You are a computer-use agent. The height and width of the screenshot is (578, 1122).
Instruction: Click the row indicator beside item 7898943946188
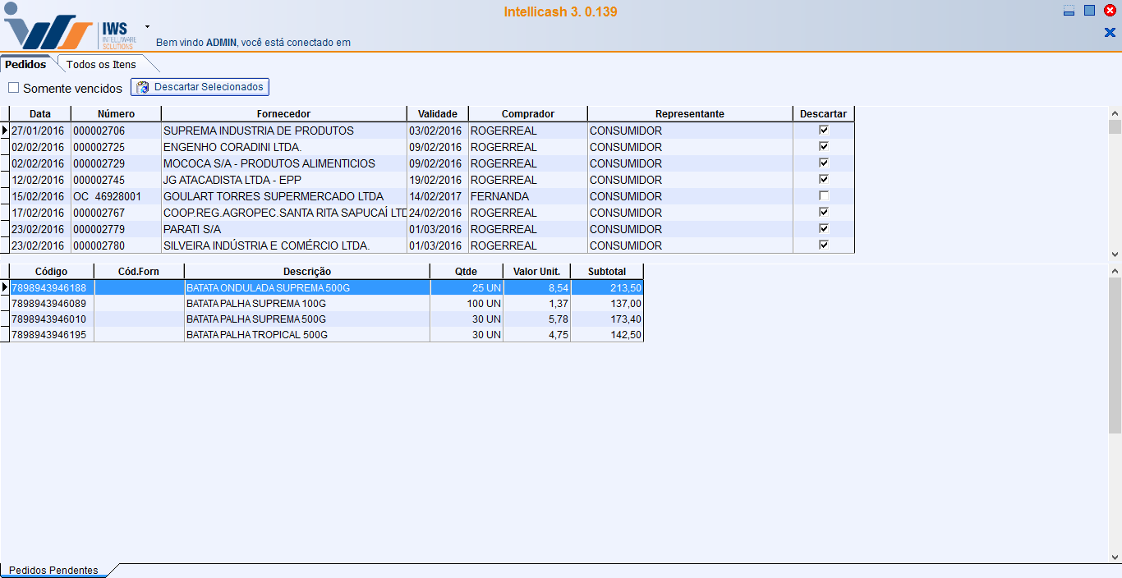pos(5,288)
